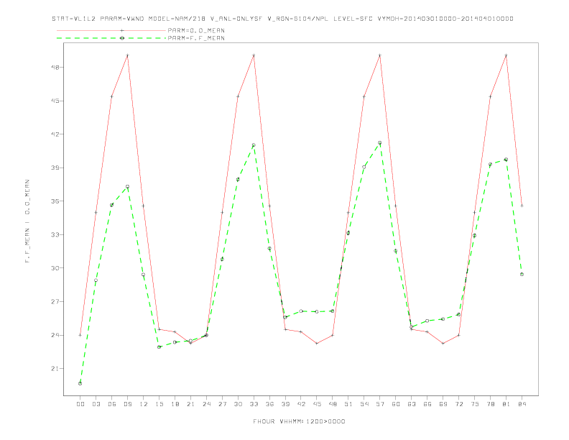Screen dimensions: 569x440
Task: Click the green dashed line sample in legend
Action: click(x=111, y=38)
